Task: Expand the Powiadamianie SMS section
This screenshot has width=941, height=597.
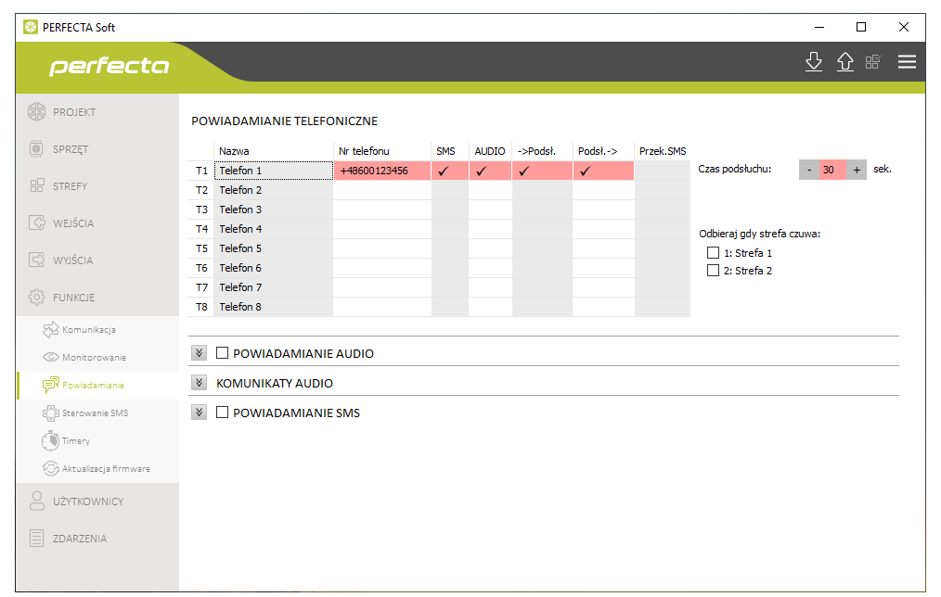Action: coord(199,413)
